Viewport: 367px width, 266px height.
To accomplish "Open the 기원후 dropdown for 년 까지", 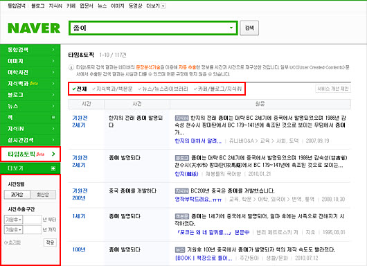I will [14, 230].
